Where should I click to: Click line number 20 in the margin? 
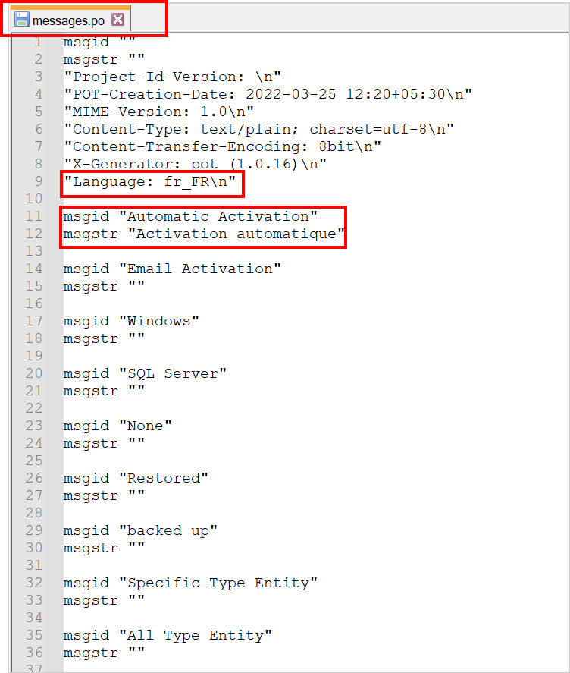(35, 373)
